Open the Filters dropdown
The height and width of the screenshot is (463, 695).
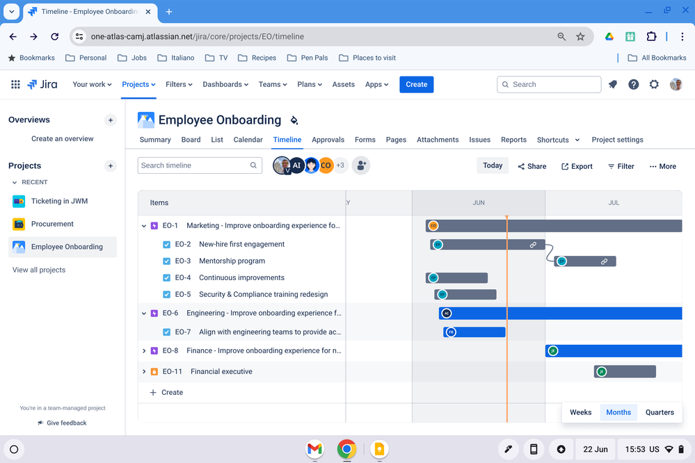[x=179, y=84]
